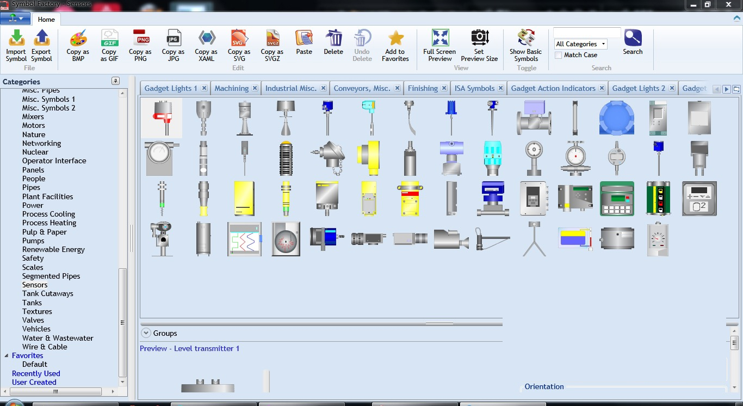Viewport: 743px width, 406px height.
Task: Select the cyan sensor head symbol
Action: [x=492, y=158]
